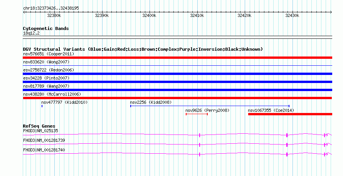343x176 pixels.
Task: Click the left arrow end of the ruler
Action: click(24, 12)
